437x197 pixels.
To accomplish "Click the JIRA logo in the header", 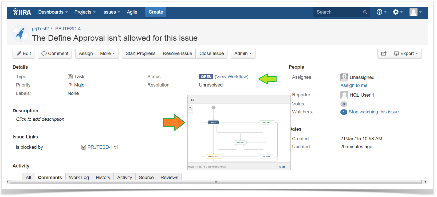I will (x=22, y=12).
